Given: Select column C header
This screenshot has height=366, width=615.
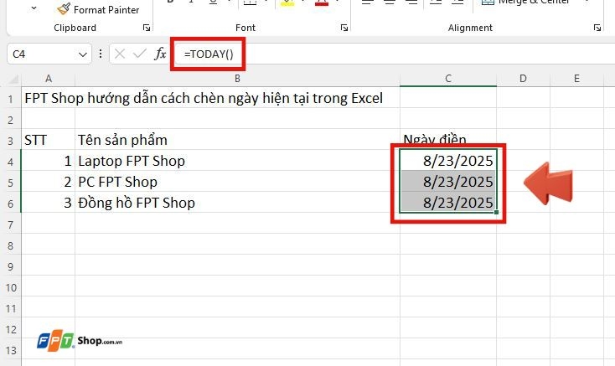Looking at the screenshot, I should point(448,79).
